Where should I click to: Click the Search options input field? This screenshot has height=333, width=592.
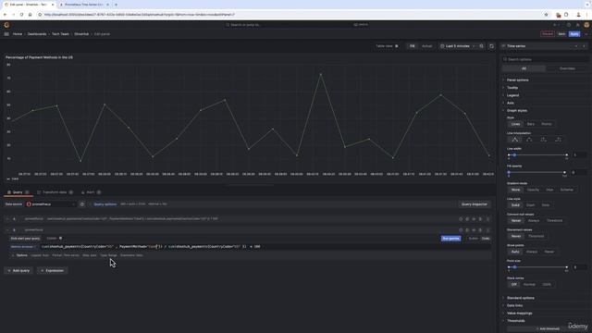pos(545,59)
